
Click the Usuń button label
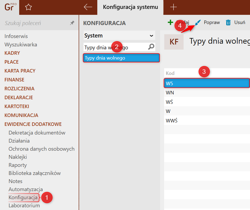[240, 22]
